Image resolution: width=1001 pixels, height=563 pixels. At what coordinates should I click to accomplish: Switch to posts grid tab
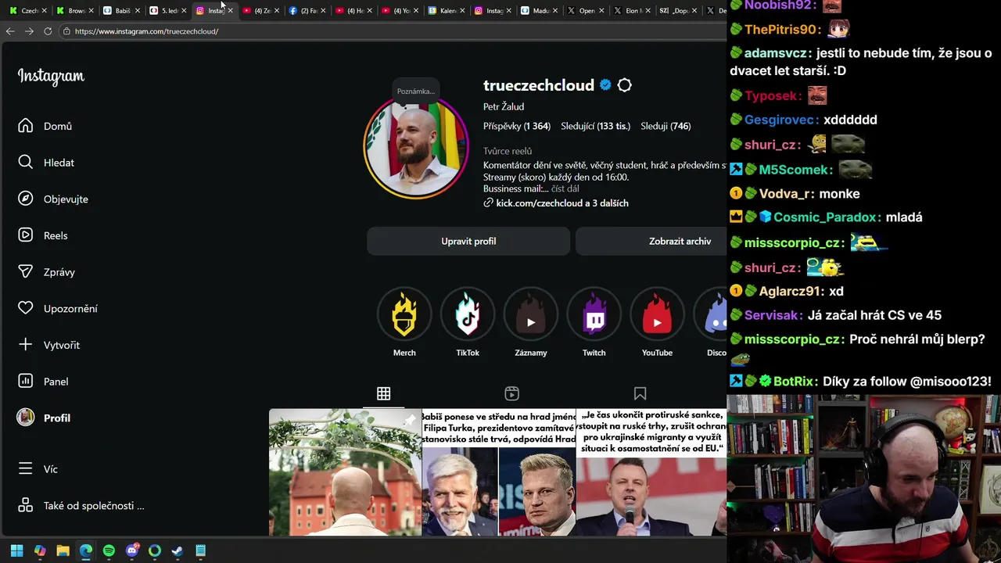(x=383, y=393)
